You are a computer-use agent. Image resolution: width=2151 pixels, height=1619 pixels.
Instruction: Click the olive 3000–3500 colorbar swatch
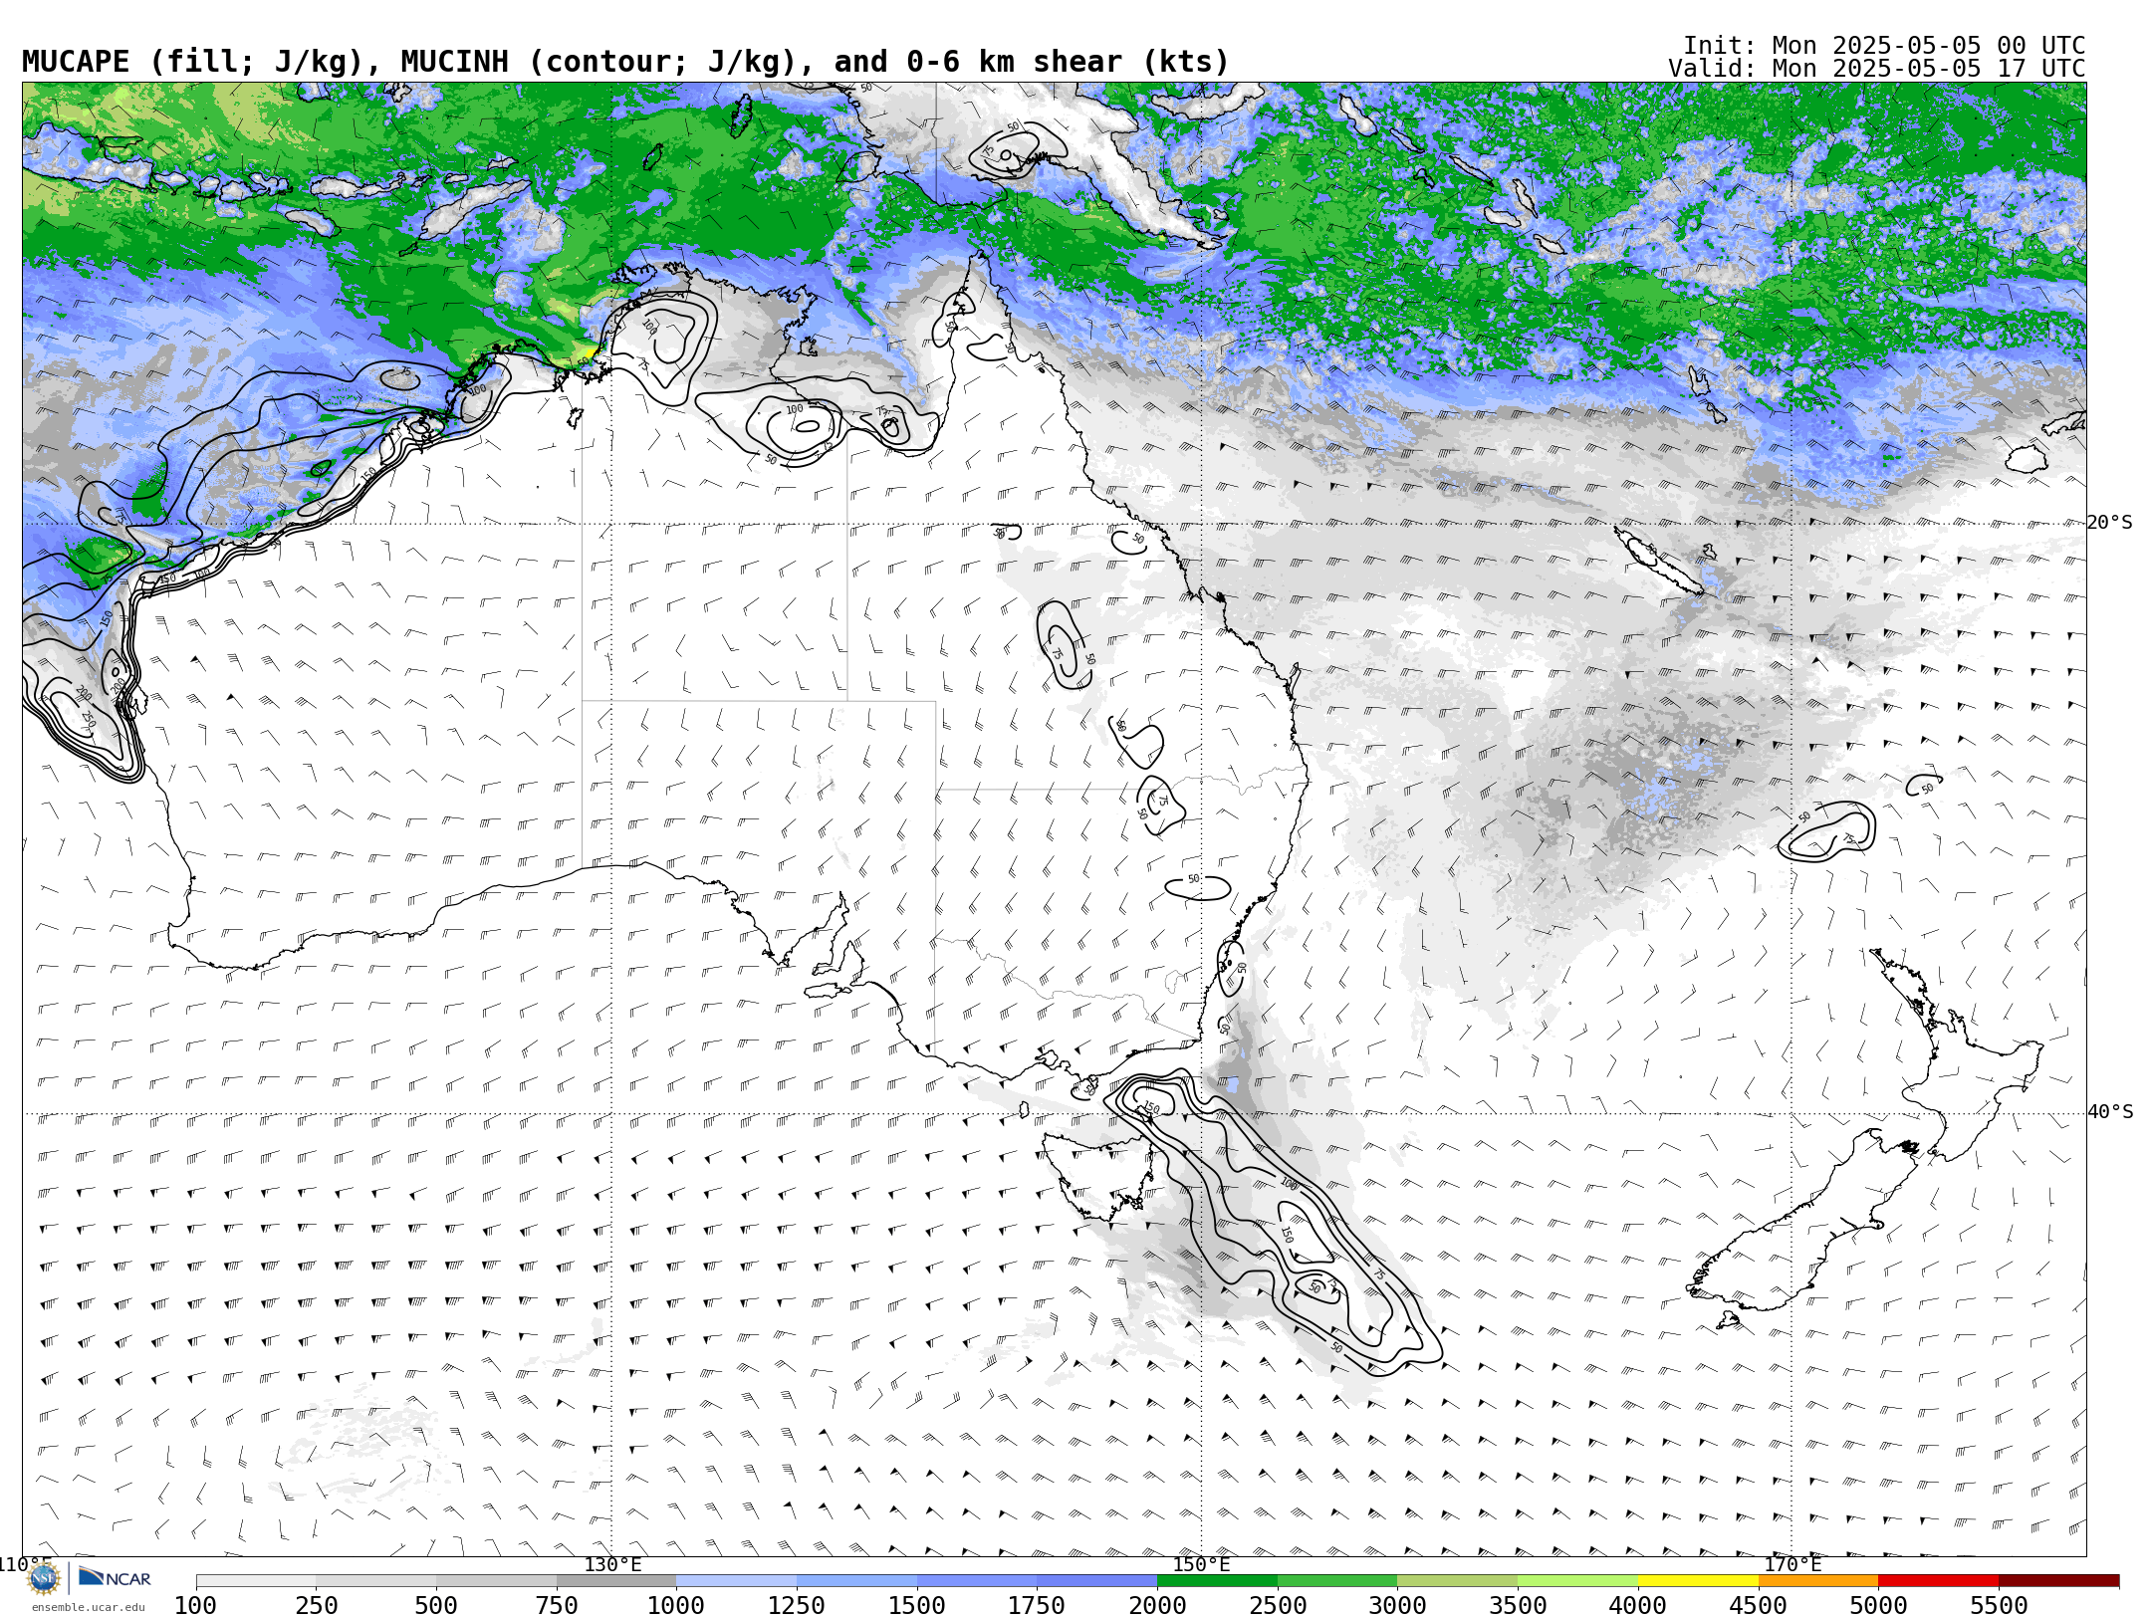pyautogui.click(x=1458, y=1581)
